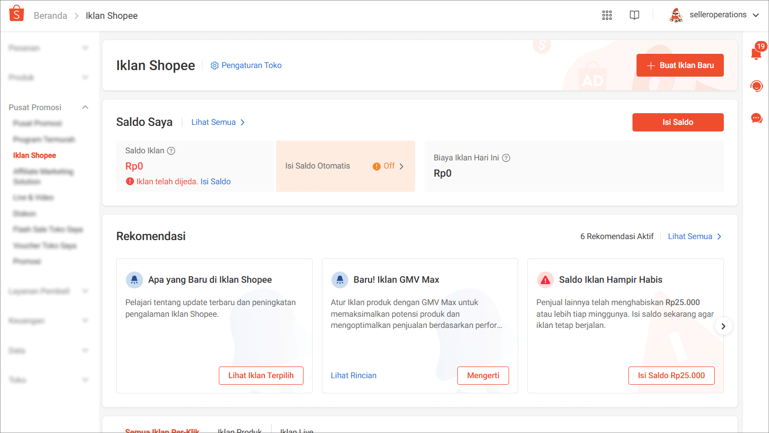Click the next arrow on the Rekomendasi carousel

pos(723,326)
